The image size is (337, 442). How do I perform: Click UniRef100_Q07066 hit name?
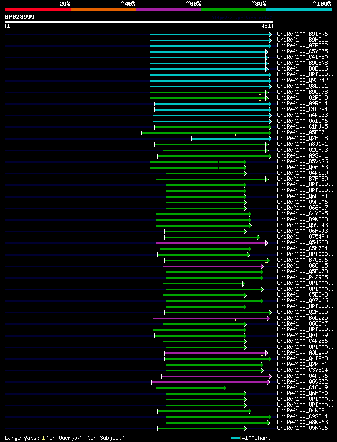click(x=302, y=301)
